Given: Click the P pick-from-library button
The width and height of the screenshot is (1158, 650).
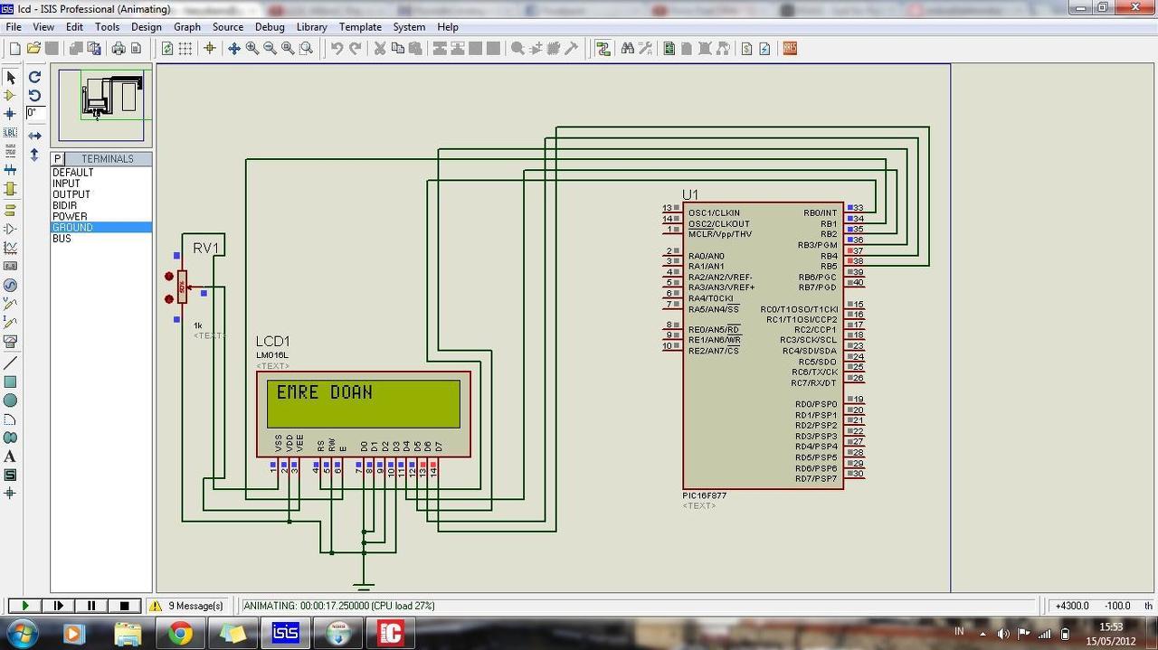Looking at the screenshot, I should tap(57, 159).
